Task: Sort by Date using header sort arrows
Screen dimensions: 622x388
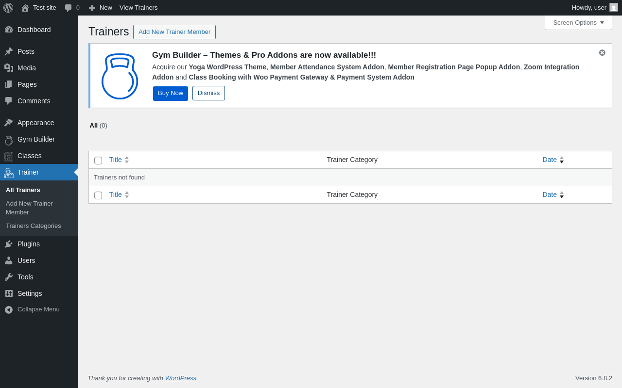Action: click(562, 160)
